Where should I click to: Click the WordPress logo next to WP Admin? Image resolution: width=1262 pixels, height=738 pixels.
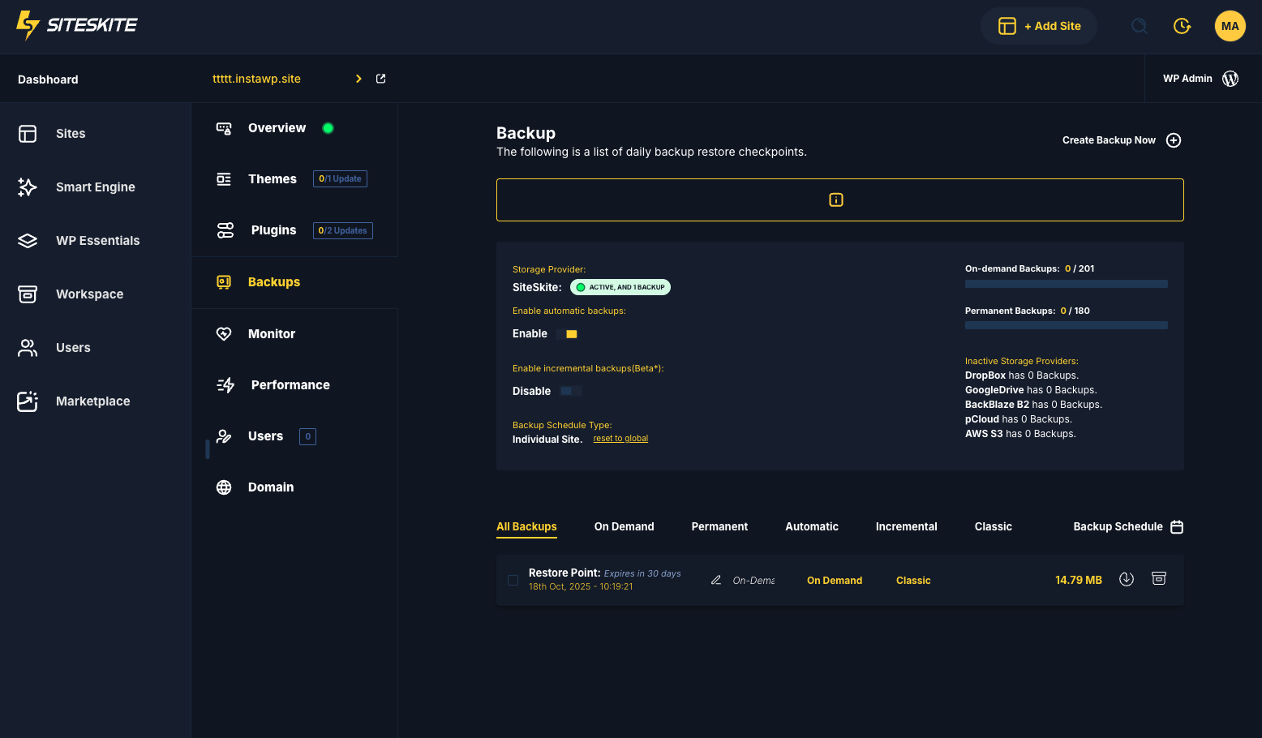[1230, 79]
